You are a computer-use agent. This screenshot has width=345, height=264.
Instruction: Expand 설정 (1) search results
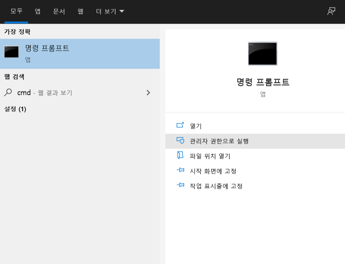16,109
